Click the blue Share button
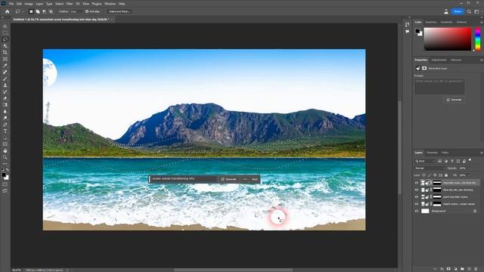The height and width of the screenshot is (272, 484). [x=458, y=11]
